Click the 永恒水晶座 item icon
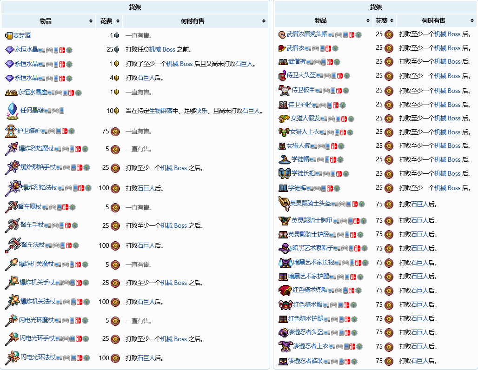 point(11,92)
